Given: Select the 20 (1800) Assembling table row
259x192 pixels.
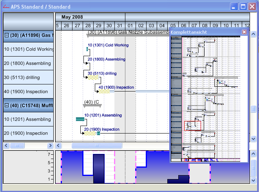Looking at the screenshot, I should click(x=28, y=63).
